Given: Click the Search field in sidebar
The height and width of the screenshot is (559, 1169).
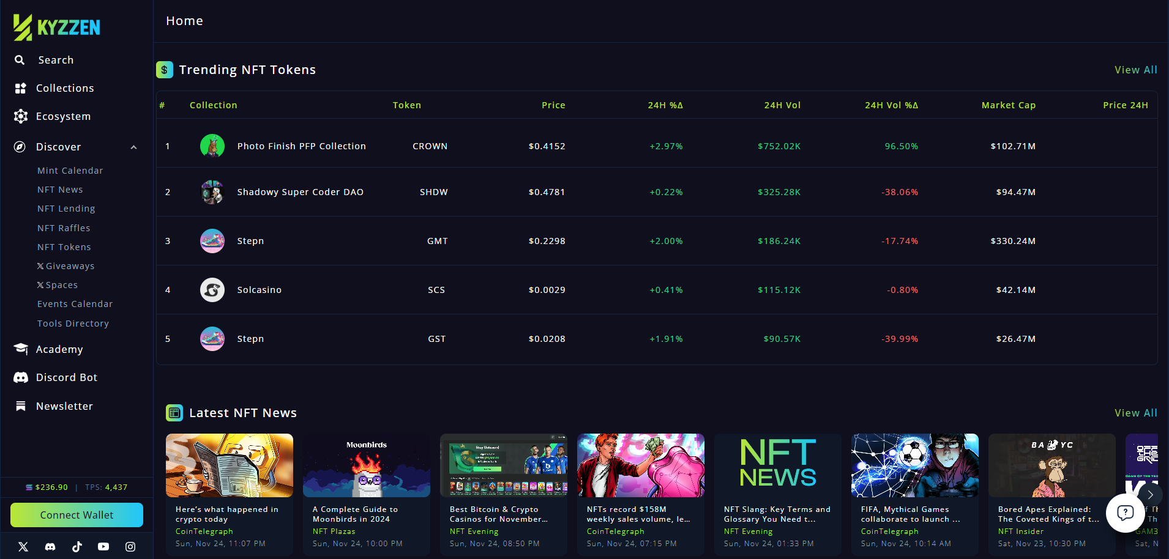Looking at the screenshot, I should click(x=56, y=60).
